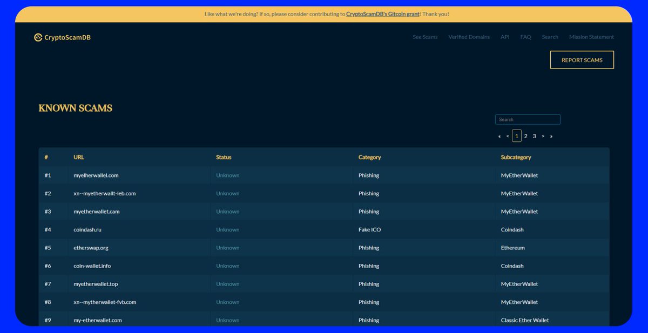Viewport: 648px width, 333px height.
Task: Open the myetherwallet.top entry
Action: (x=96, y=284)
